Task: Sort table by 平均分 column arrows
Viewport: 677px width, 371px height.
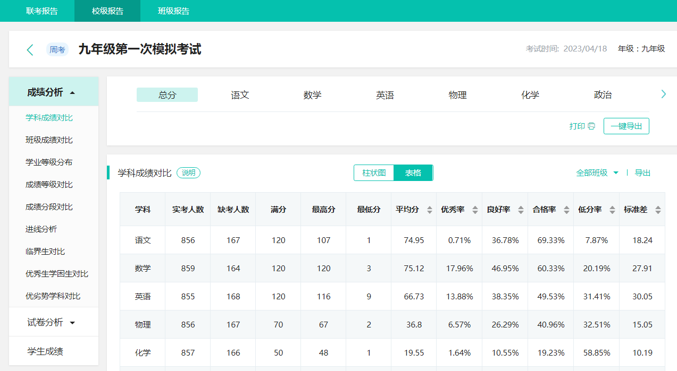Action: (x=430, y=210)
